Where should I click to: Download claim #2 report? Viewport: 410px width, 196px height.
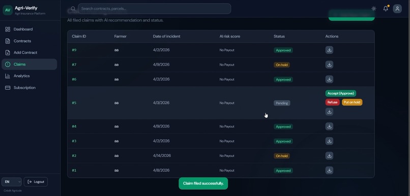point(329,155)
